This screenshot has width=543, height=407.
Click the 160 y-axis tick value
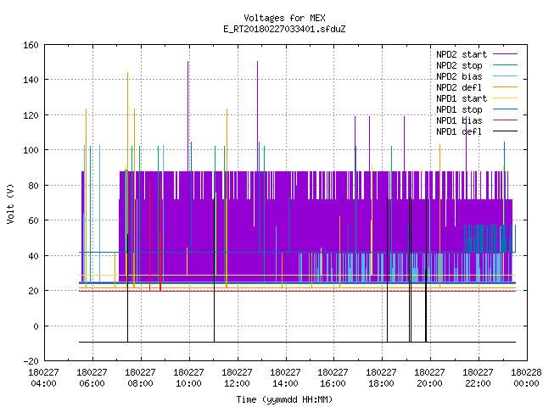click(x=31, y=45)
